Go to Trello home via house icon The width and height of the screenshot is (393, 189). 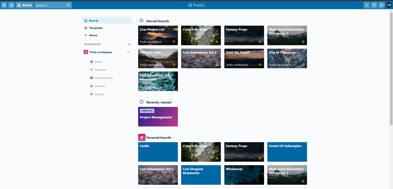[11, 5]
